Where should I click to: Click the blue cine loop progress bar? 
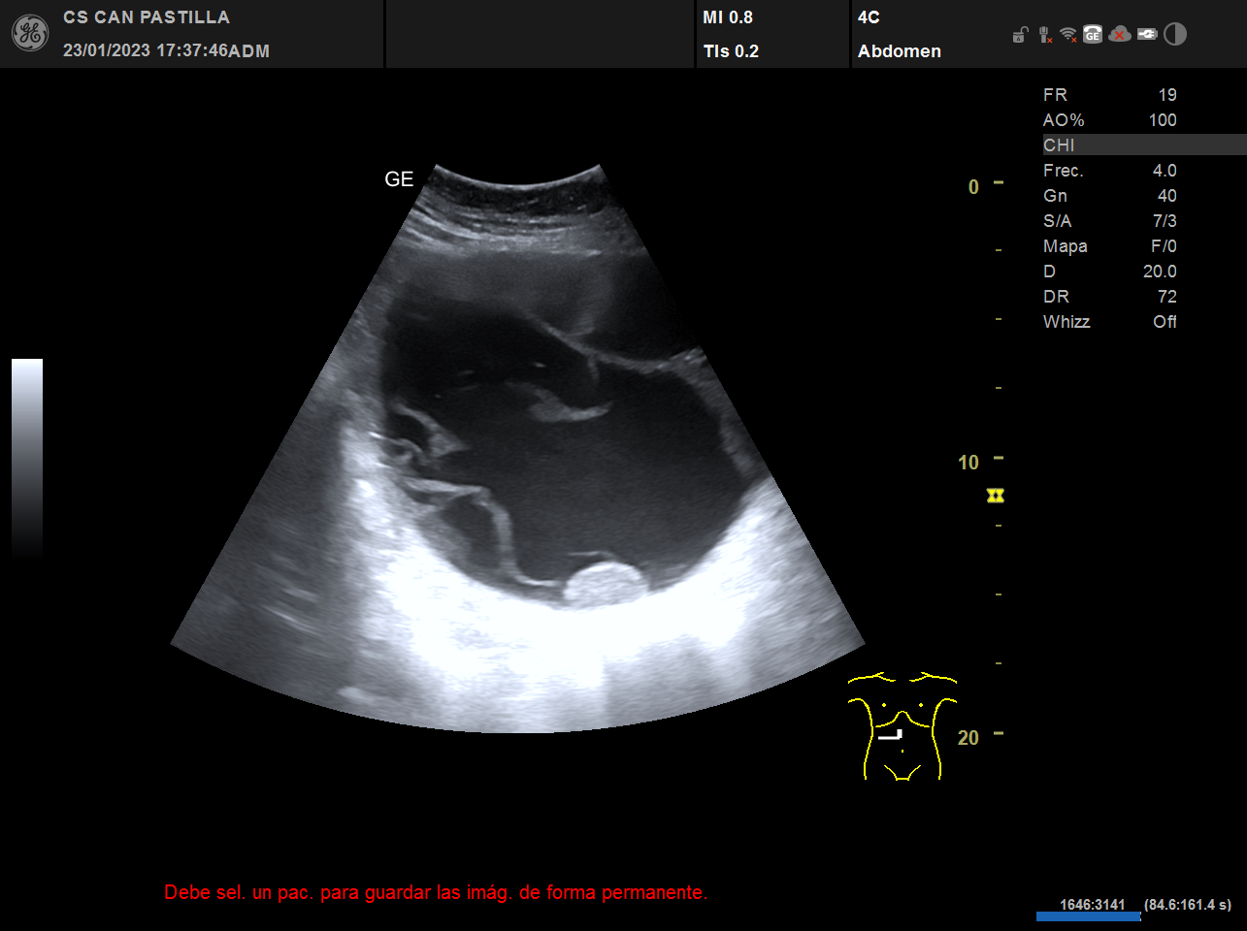click(1088, 915)
